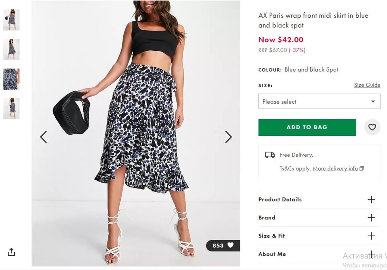Click the external link icon beside delivery info

362,169
